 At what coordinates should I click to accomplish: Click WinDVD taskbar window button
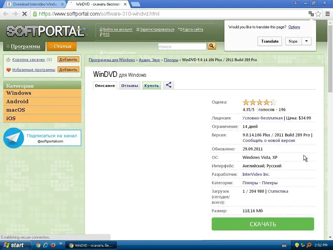pos(91,245)
